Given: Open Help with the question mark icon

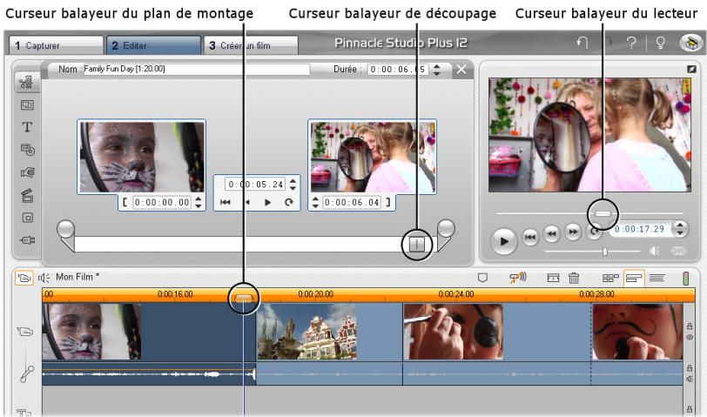Looking at the screenshot, I should (631, 43).
